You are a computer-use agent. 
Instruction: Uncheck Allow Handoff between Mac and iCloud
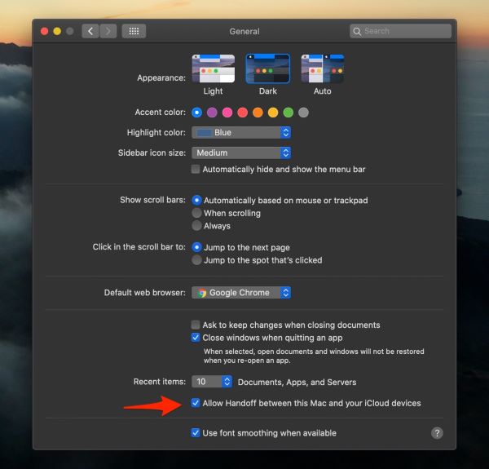coord(196,403)
